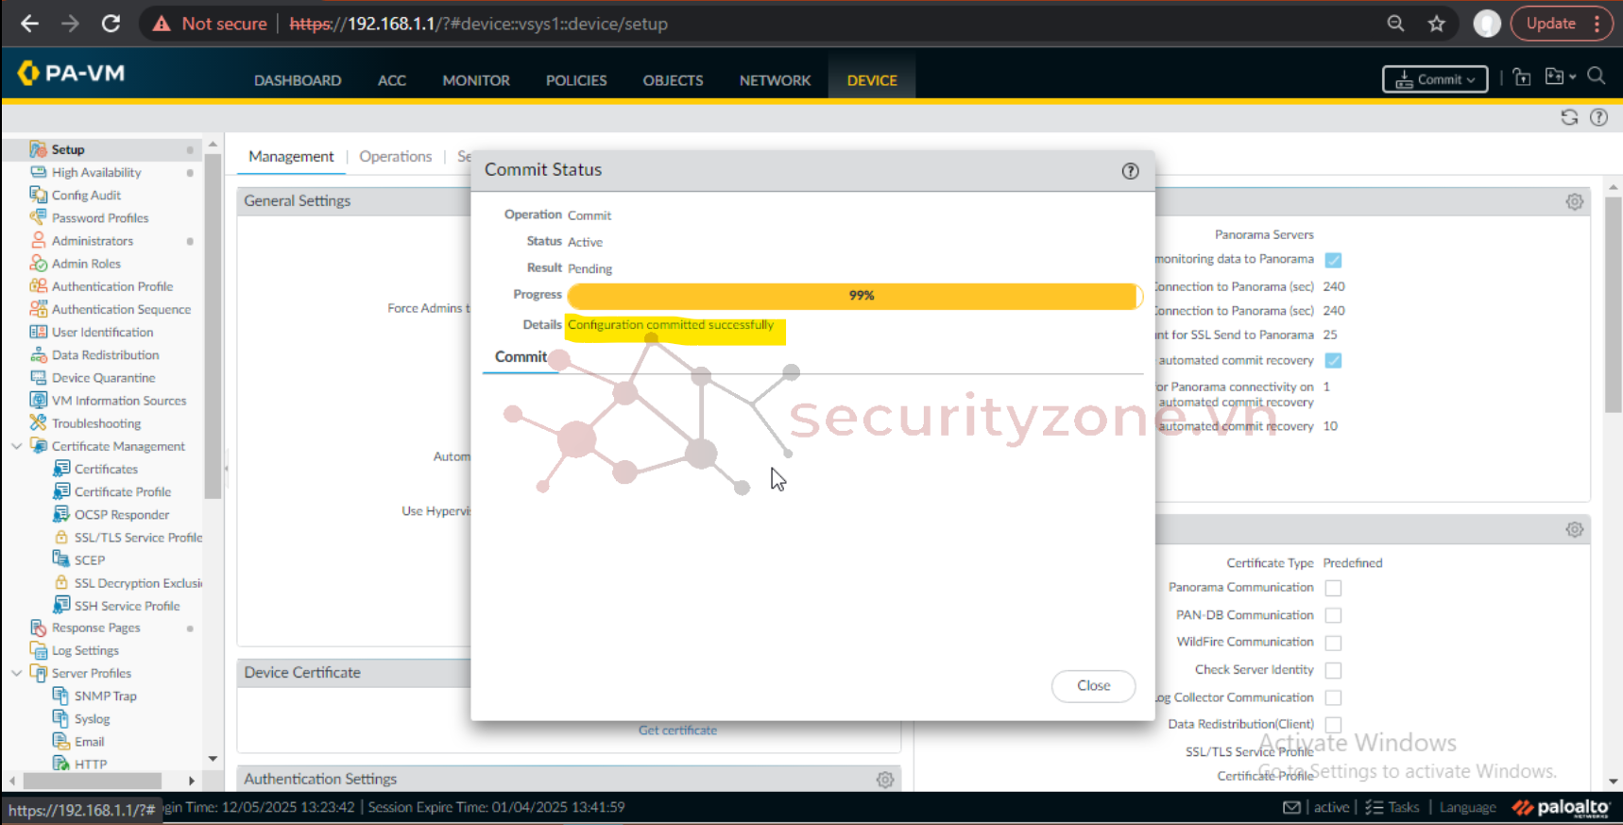Click the Troubleshooting icon in sidebar
Viewport: 1623px width, 825px height.
coord(38,423)
